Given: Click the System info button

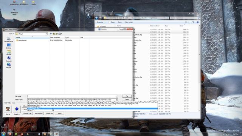Looking at the screenshot, I should click(50, 113).
